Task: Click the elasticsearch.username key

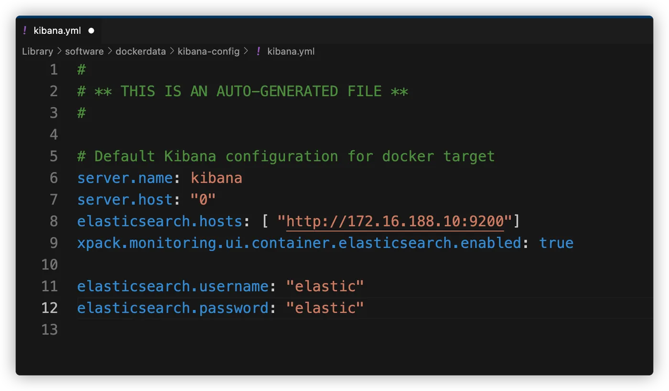Action: (173, 286)
